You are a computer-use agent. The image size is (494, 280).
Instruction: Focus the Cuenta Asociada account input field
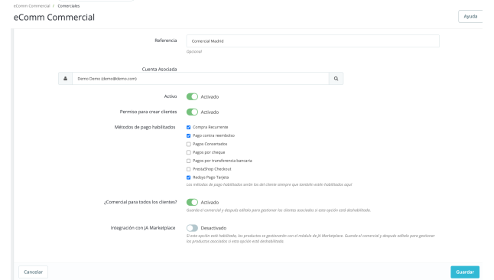[x=200, y=79]
